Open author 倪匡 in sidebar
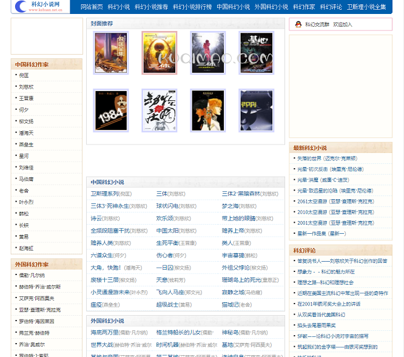This screenshot has height=357, width=404. click(x=24, y=75)
